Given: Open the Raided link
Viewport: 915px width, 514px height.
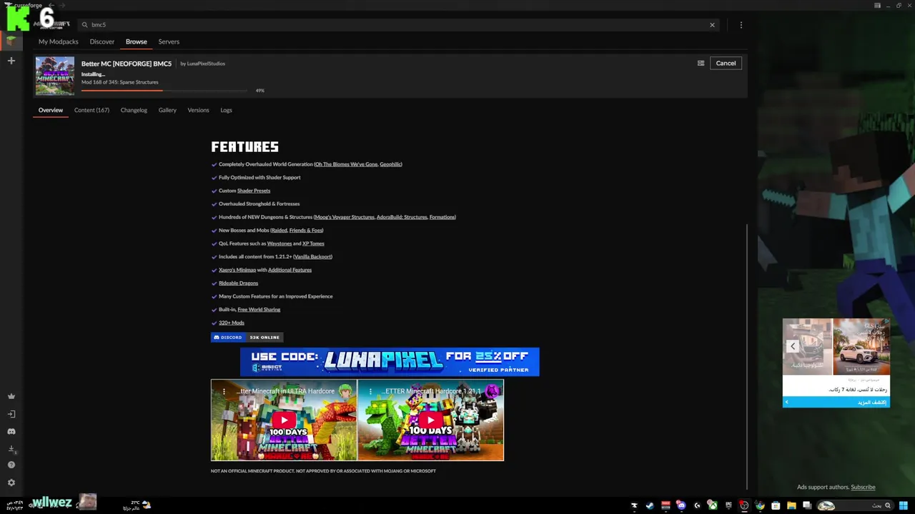Looking at the screenshot, I should click(279, 230).
